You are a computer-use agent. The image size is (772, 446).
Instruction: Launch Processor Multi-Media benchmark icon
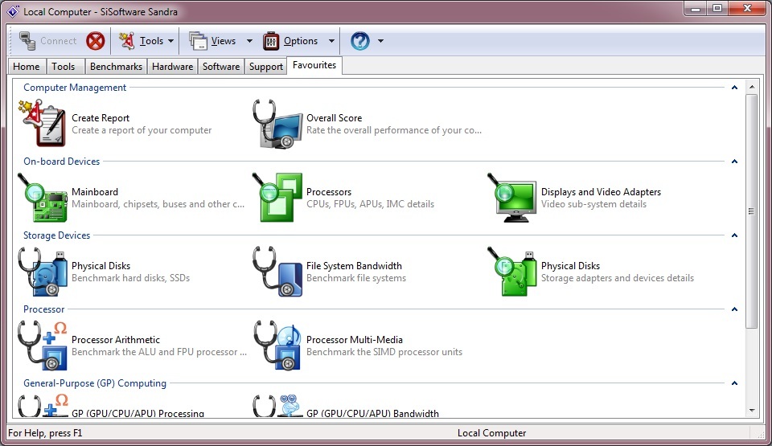[x=277, y=345]
